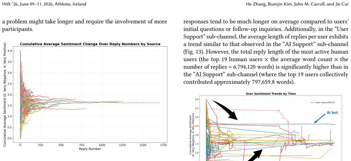Screen dimensions: 351x161
Task: Click the 'AI bot' annotation text
Action: click(332, 112)
